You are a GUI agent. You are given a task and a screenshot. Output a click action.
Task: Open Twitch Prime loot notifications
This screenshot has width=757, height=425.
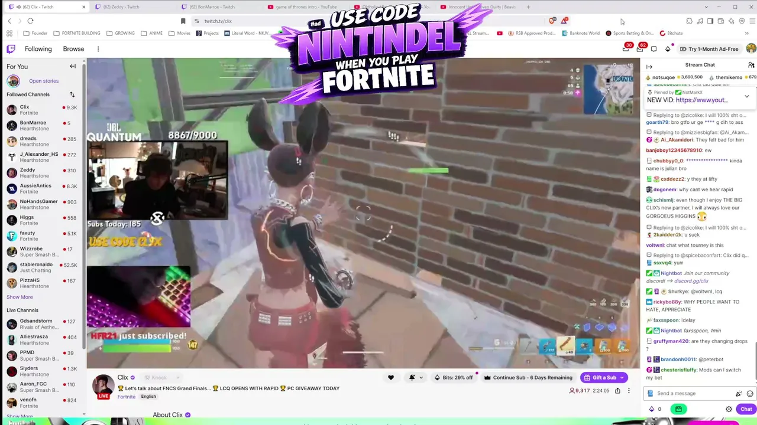pyautogui.click(x=626, y=49)
